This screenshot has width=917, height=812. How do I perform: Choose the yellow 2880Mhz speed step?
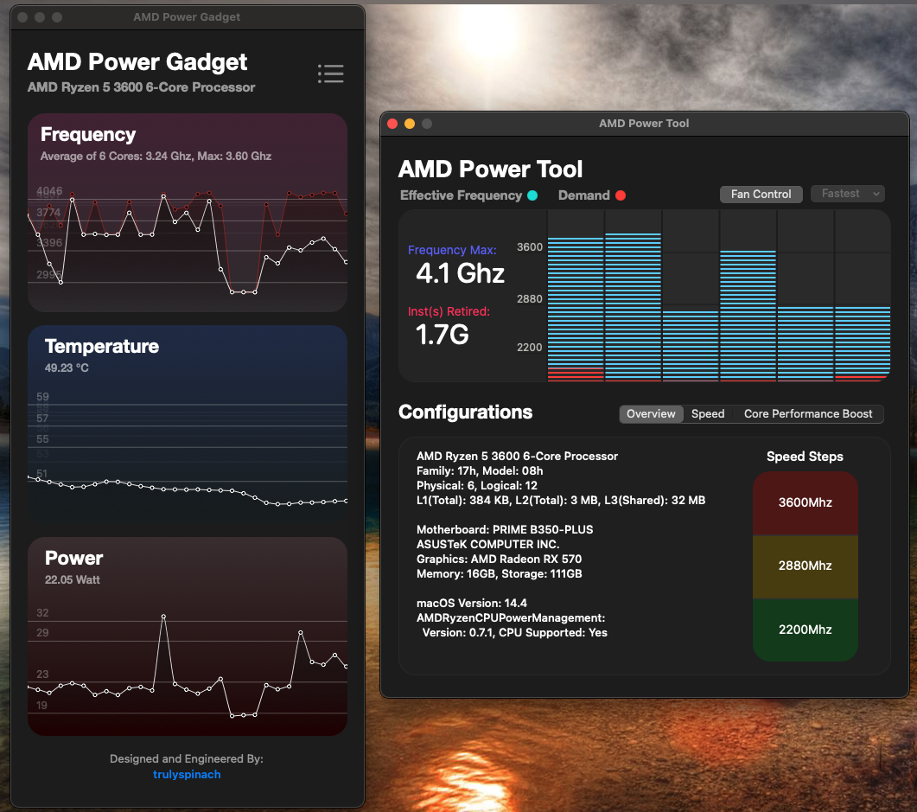tap(805, 566)
